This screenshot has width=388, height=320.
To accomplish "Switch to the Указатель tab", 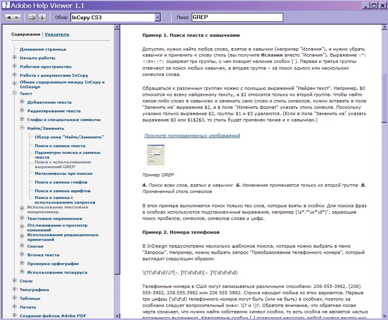I will point(57,34).
